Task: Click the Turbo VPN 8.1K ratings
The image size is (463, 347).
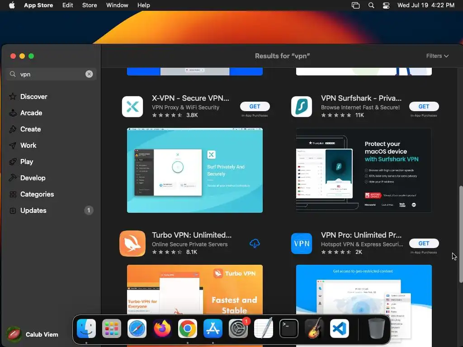Action: click(175, 252)
